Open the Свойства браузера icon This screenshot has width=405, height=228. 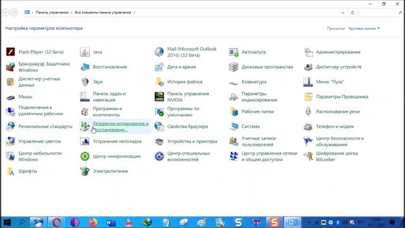pyautogui.click(x=159, y=127)
